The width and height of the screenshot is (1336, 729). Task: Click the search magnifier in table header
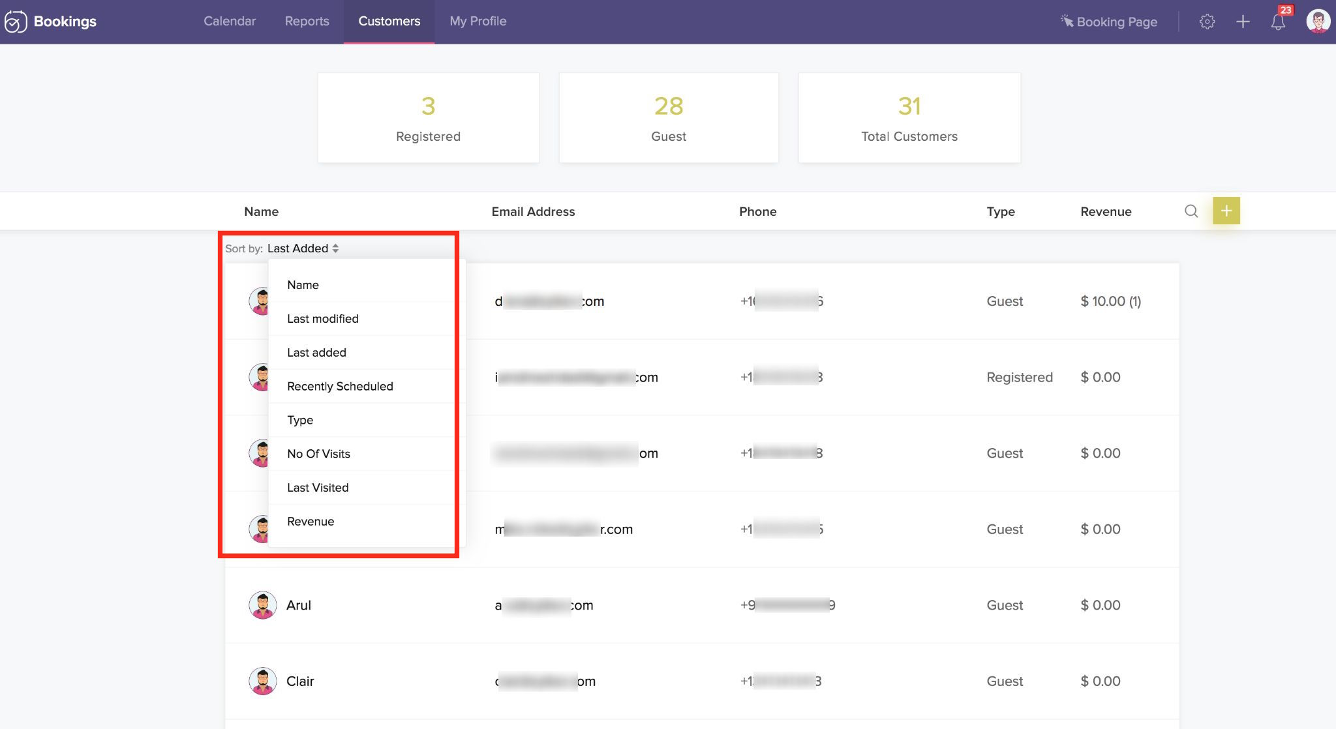tap(1191, 211)
